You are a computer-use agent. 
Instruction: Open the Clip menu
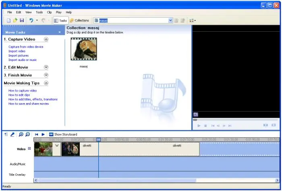[x=49, y=12]
